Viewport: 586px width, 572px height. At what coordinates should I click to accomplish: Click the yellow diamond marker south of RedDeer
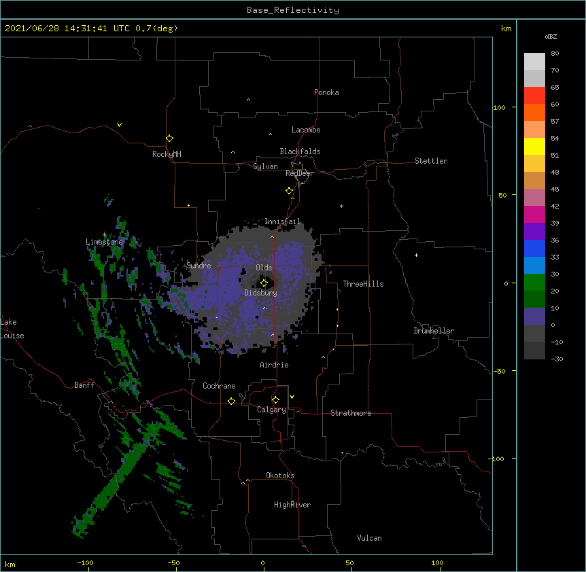[289, 190]
